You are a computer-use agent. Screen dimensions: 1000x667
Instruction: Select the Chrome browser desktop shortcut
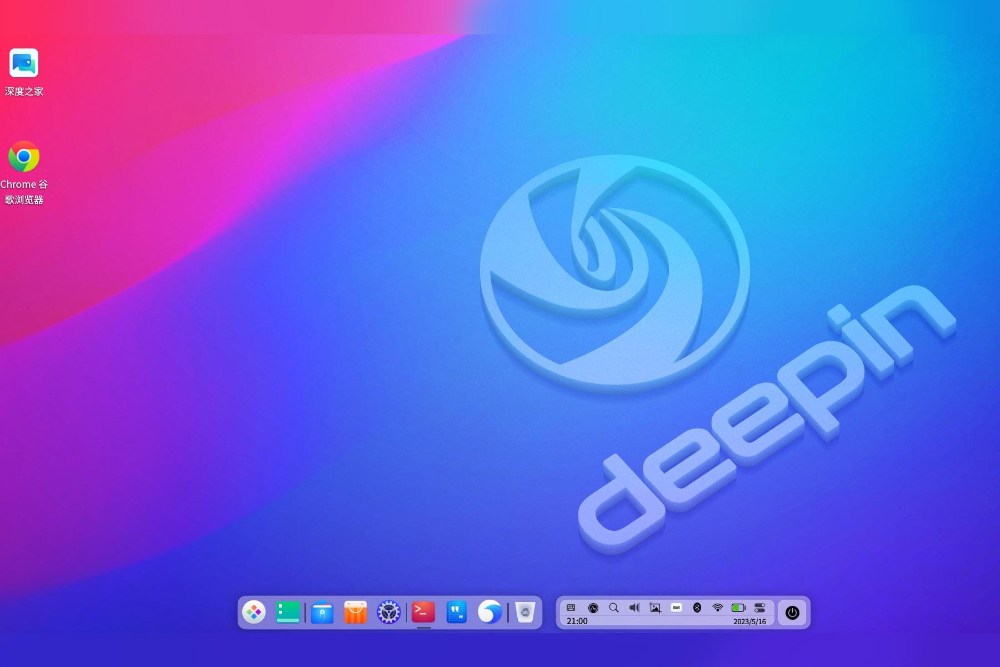point(24,156)
